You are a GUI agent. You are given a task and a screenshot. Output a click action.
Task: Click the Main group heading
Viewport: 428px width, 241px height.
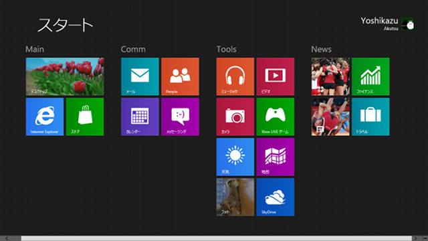tap(35, 49)
